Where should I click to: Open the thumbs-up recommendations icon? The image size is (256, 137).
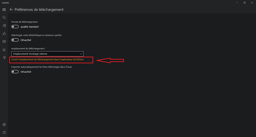(4, 34)
